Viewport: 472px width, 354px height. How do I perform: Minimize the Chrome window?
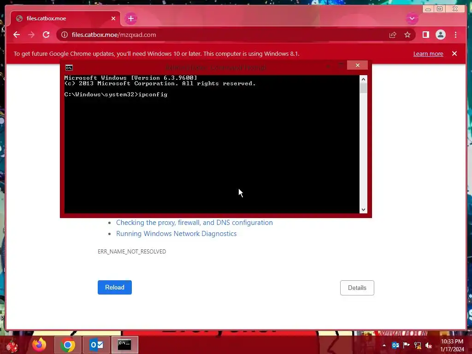(x=428, y=9)
